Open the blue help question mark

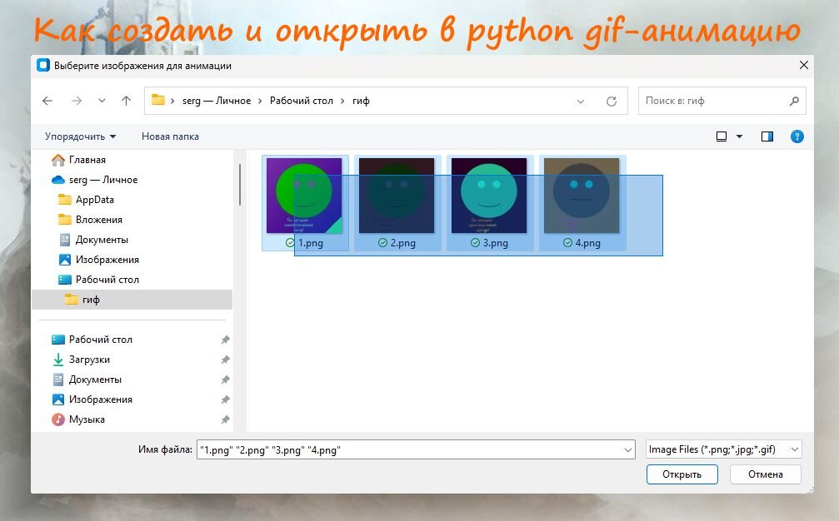point(797,136)
